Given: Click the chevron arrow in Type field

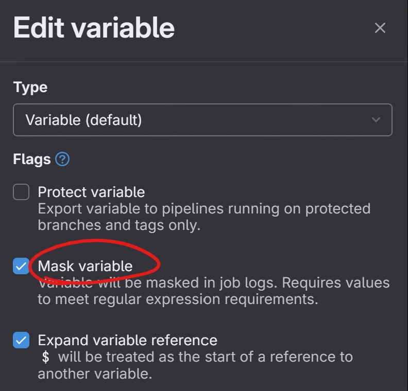Looking at the screenshot, I should pyautogui.click(x=376, y=120).
